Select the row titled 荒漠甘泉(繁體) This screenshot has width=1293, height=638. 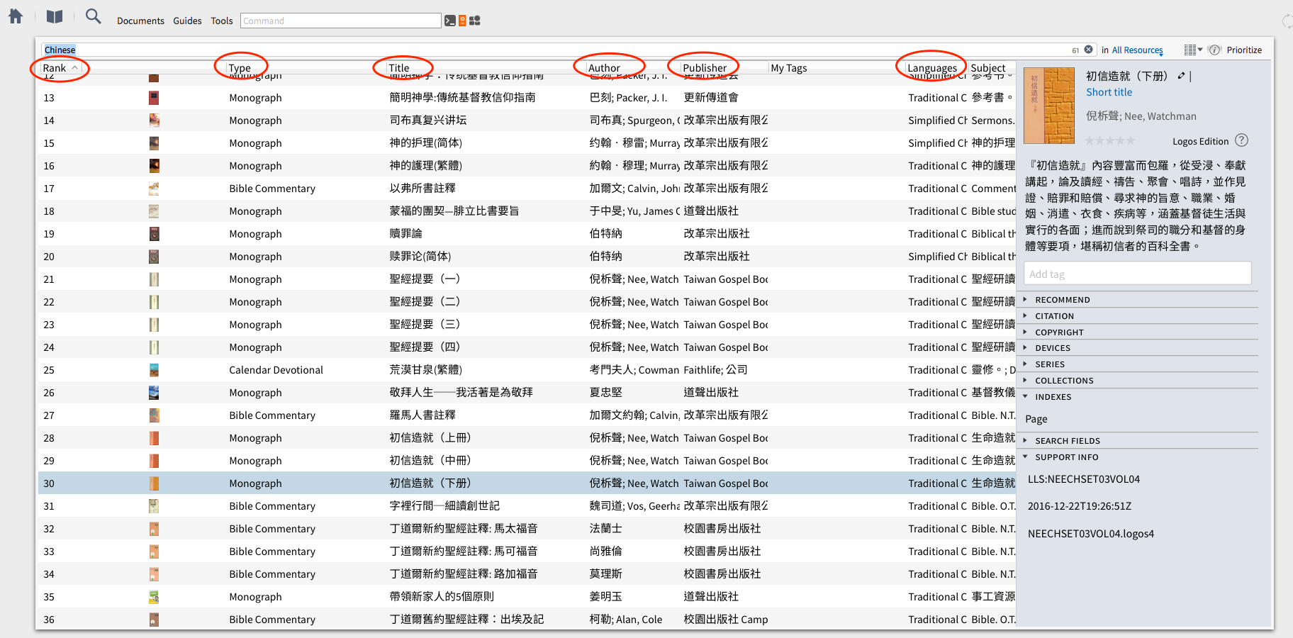tap(527, 370)
